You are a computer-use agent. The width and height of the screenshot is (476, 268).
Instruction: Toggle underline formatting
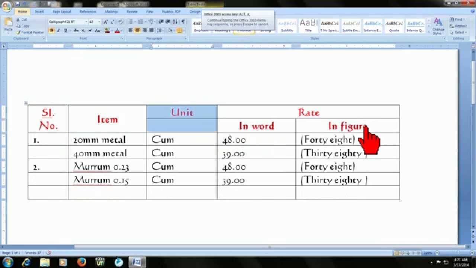[x=65, y=31]
